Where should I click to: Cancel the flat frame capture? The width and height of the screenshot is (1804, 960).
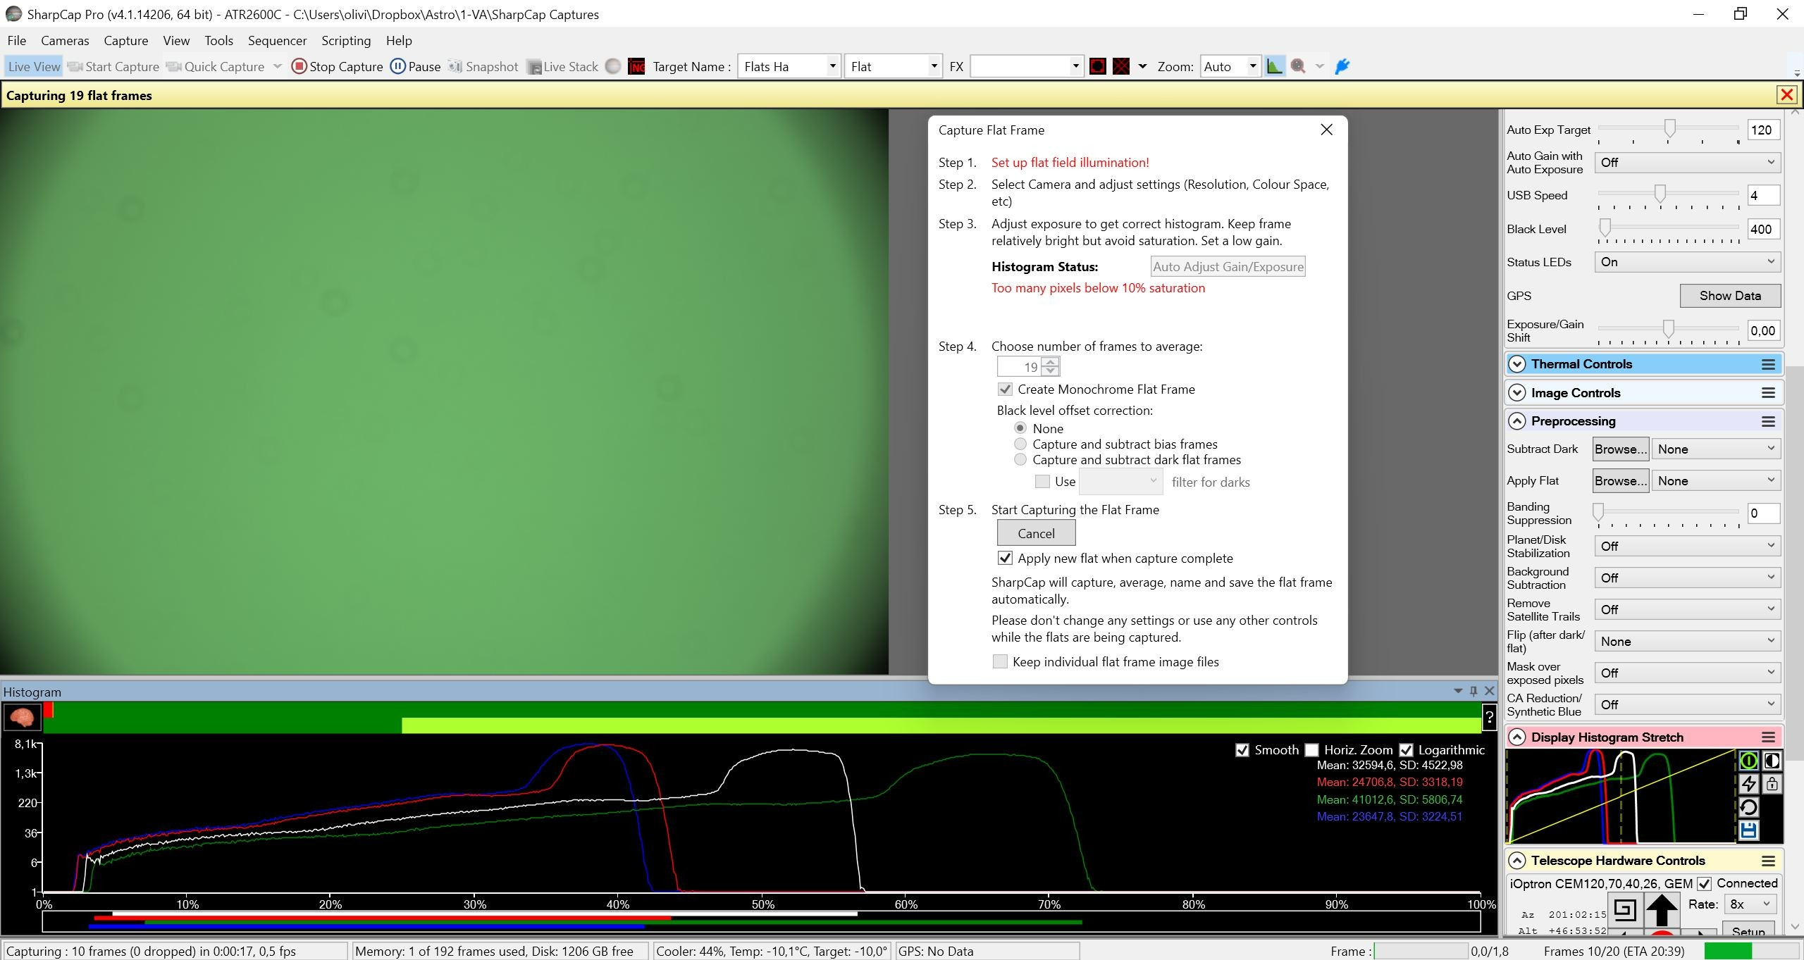(x=1036, y=533)
